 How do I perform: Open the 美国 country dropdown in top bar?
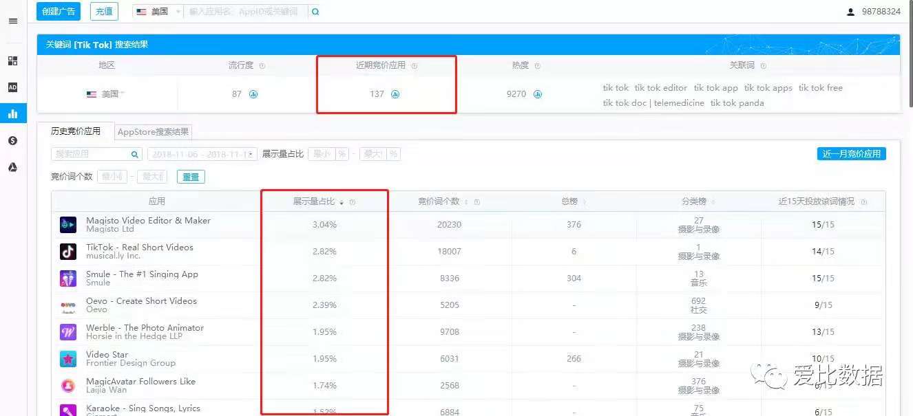(158, 12)
